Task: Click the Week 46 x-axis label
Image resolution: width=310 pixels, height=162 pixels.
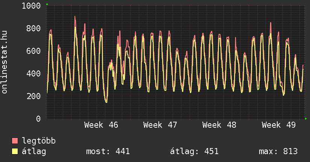Action: 101,125
